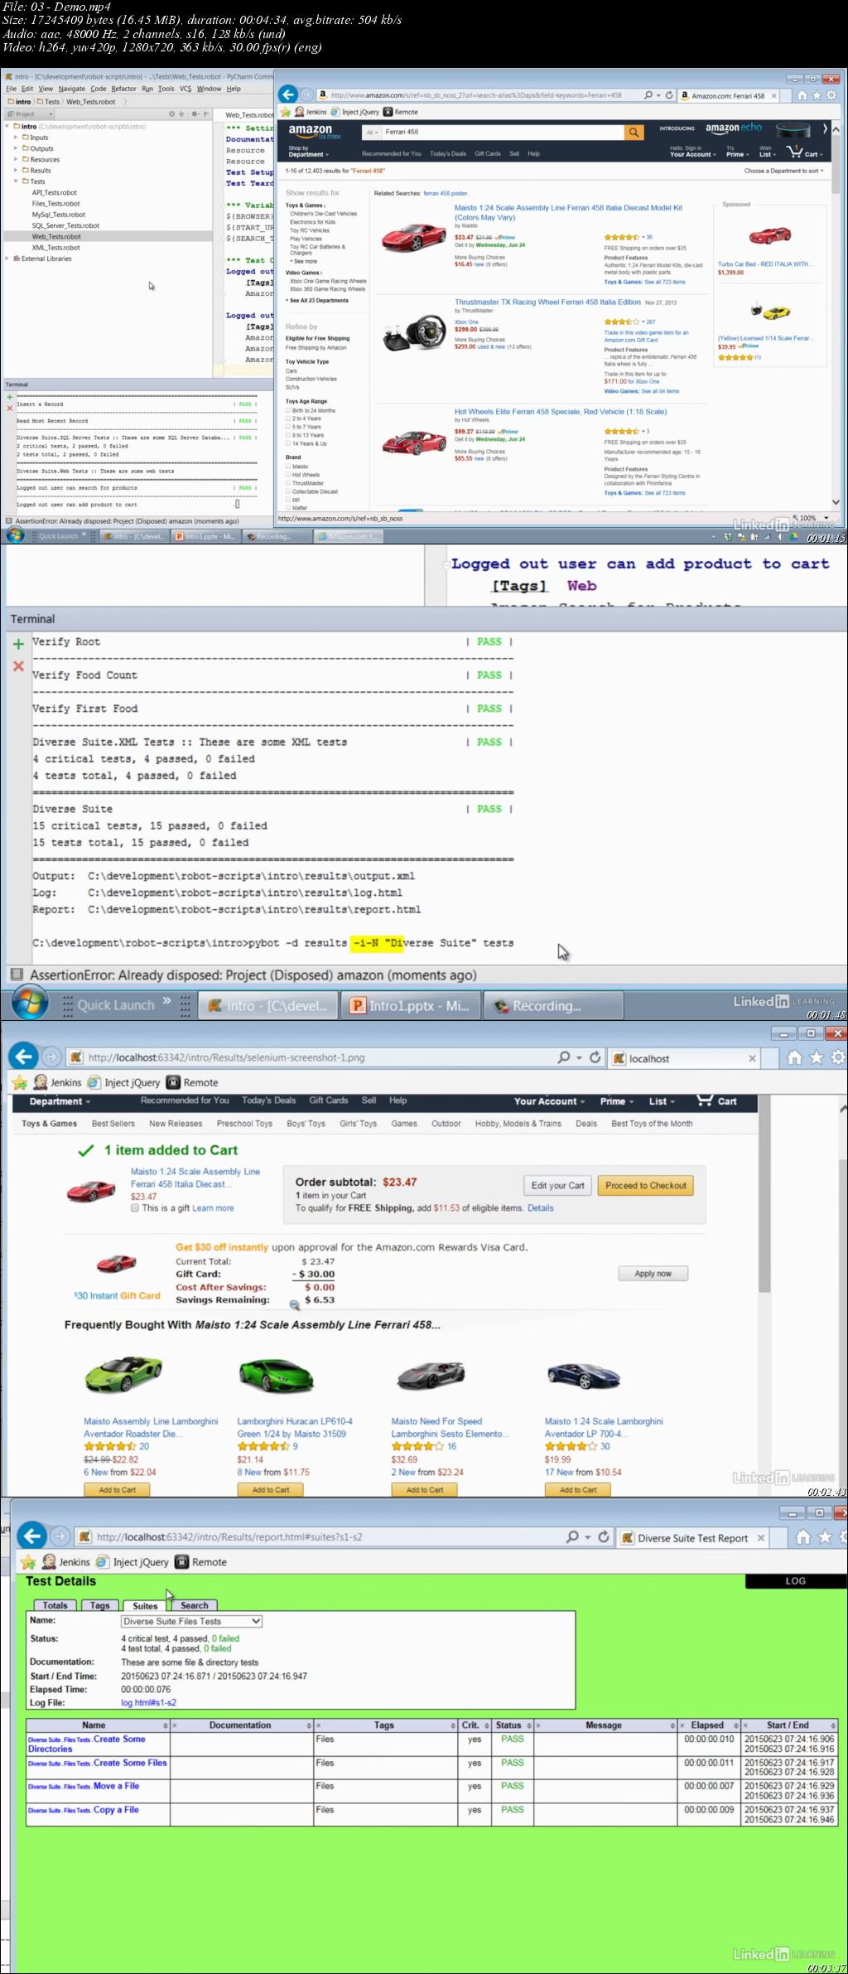
Task: Tick the '14 Years & Up' checkbox
Action: pos(288,443)
